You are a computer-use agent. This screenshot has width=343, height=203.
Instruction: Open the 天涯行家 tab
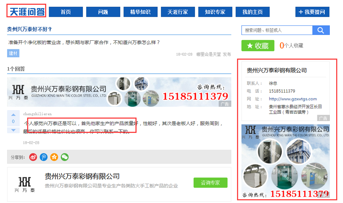(178, 12)
